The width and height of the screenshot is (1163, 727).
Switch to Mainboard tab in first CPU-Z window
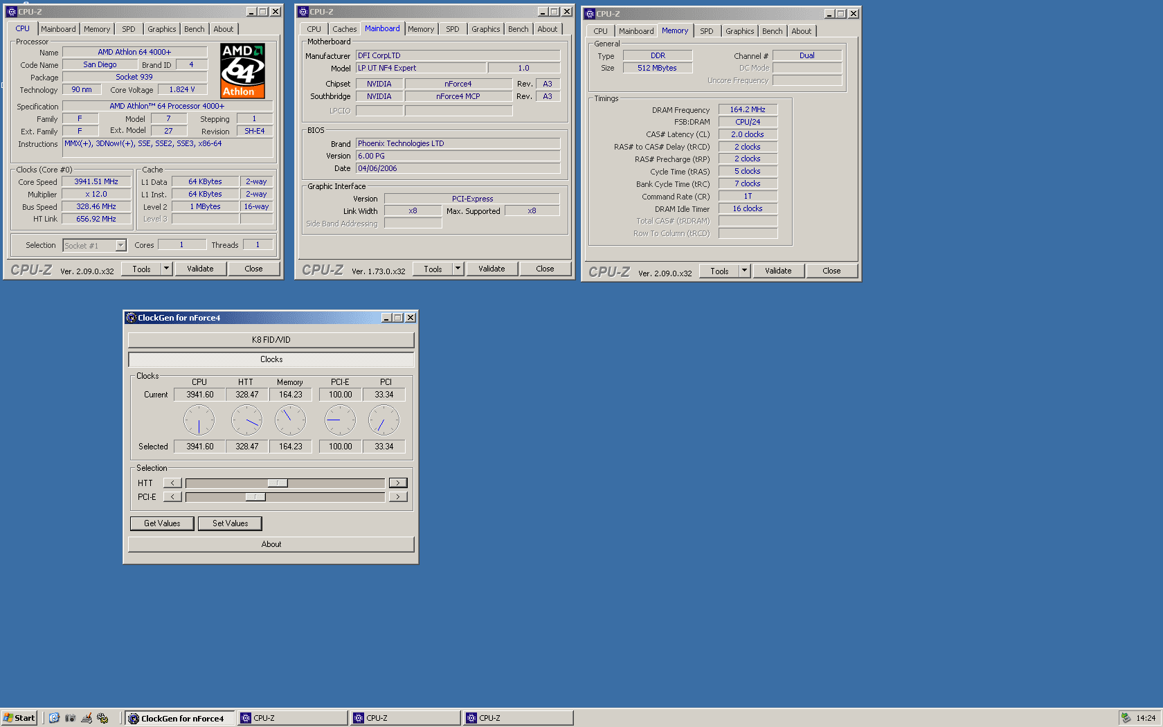click(x=58, y=29)
